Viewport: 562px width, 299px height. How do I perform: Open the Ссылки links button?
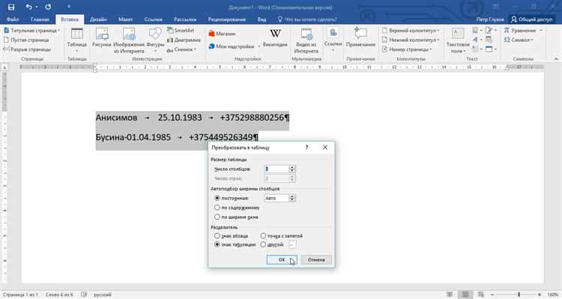point(333,40)
